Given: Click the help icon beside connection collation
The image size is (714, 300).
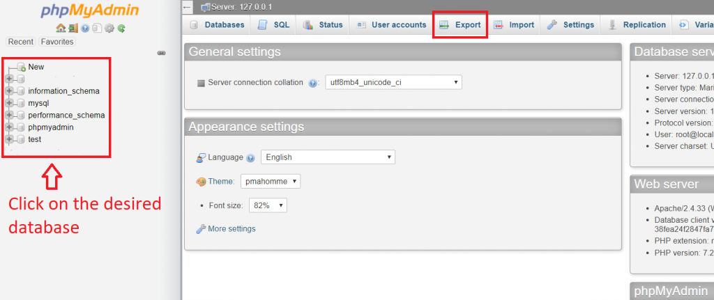Looking at the screenshot, I should coord(312,84).
